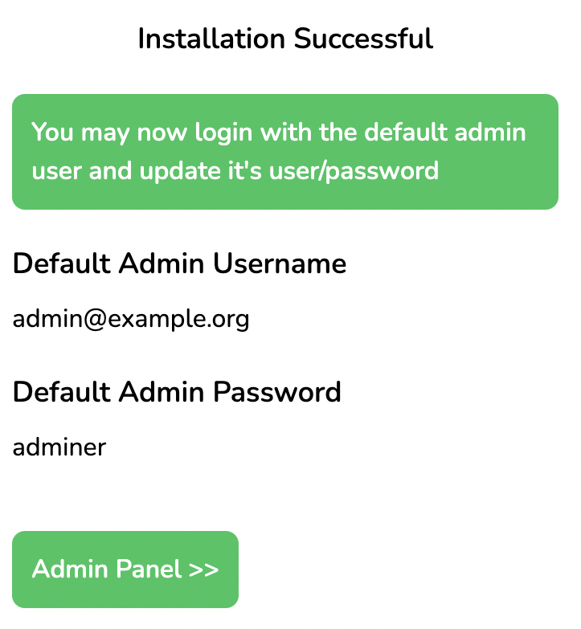Click the Default Admin Password label
Screen dimensions: 581x629
point(178,392)
